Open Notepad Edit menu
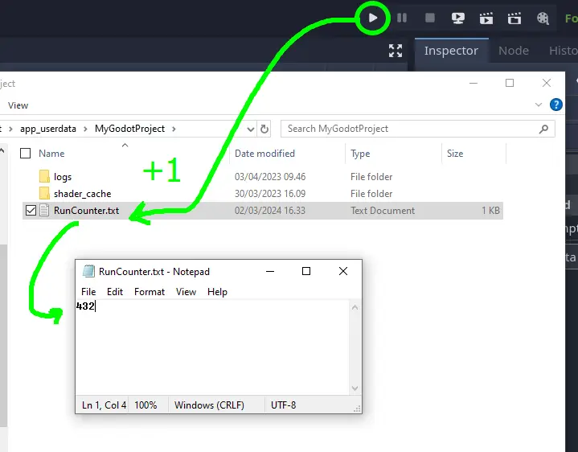The image size is (578, 452). pos(115,292)
